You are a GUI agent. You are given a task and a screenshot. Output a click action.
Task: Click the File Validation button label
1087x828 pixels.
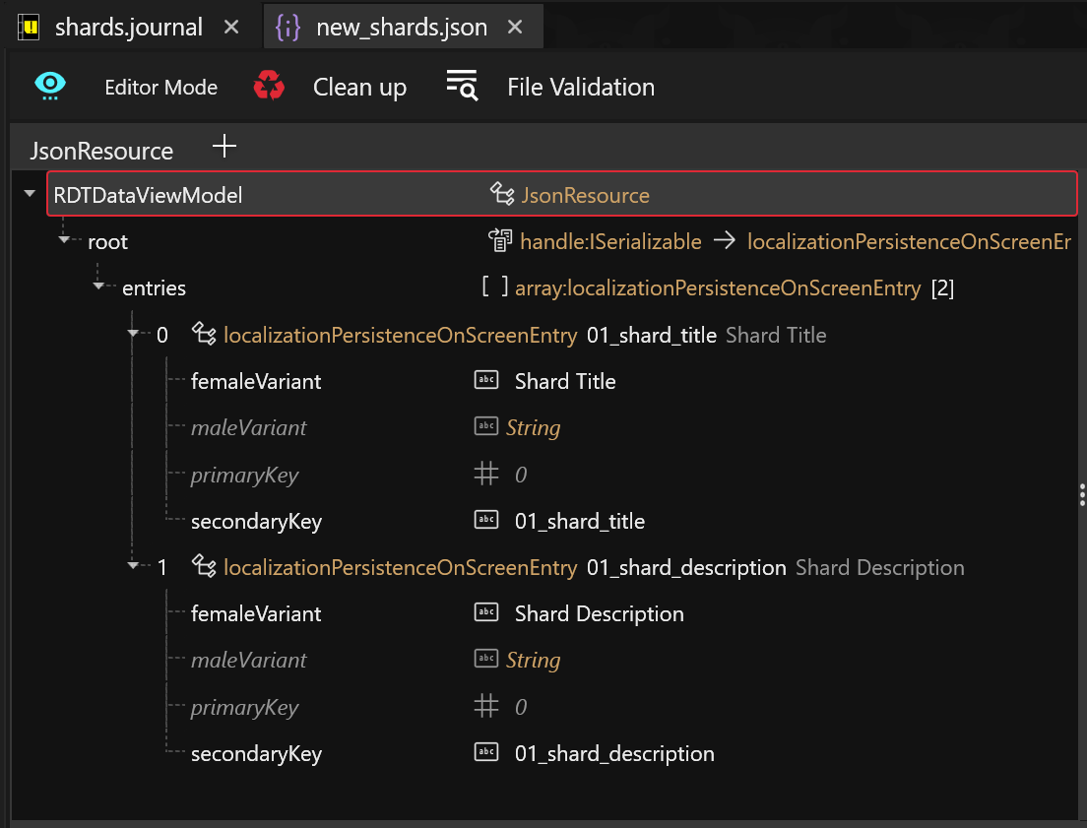tap(581, 88)
